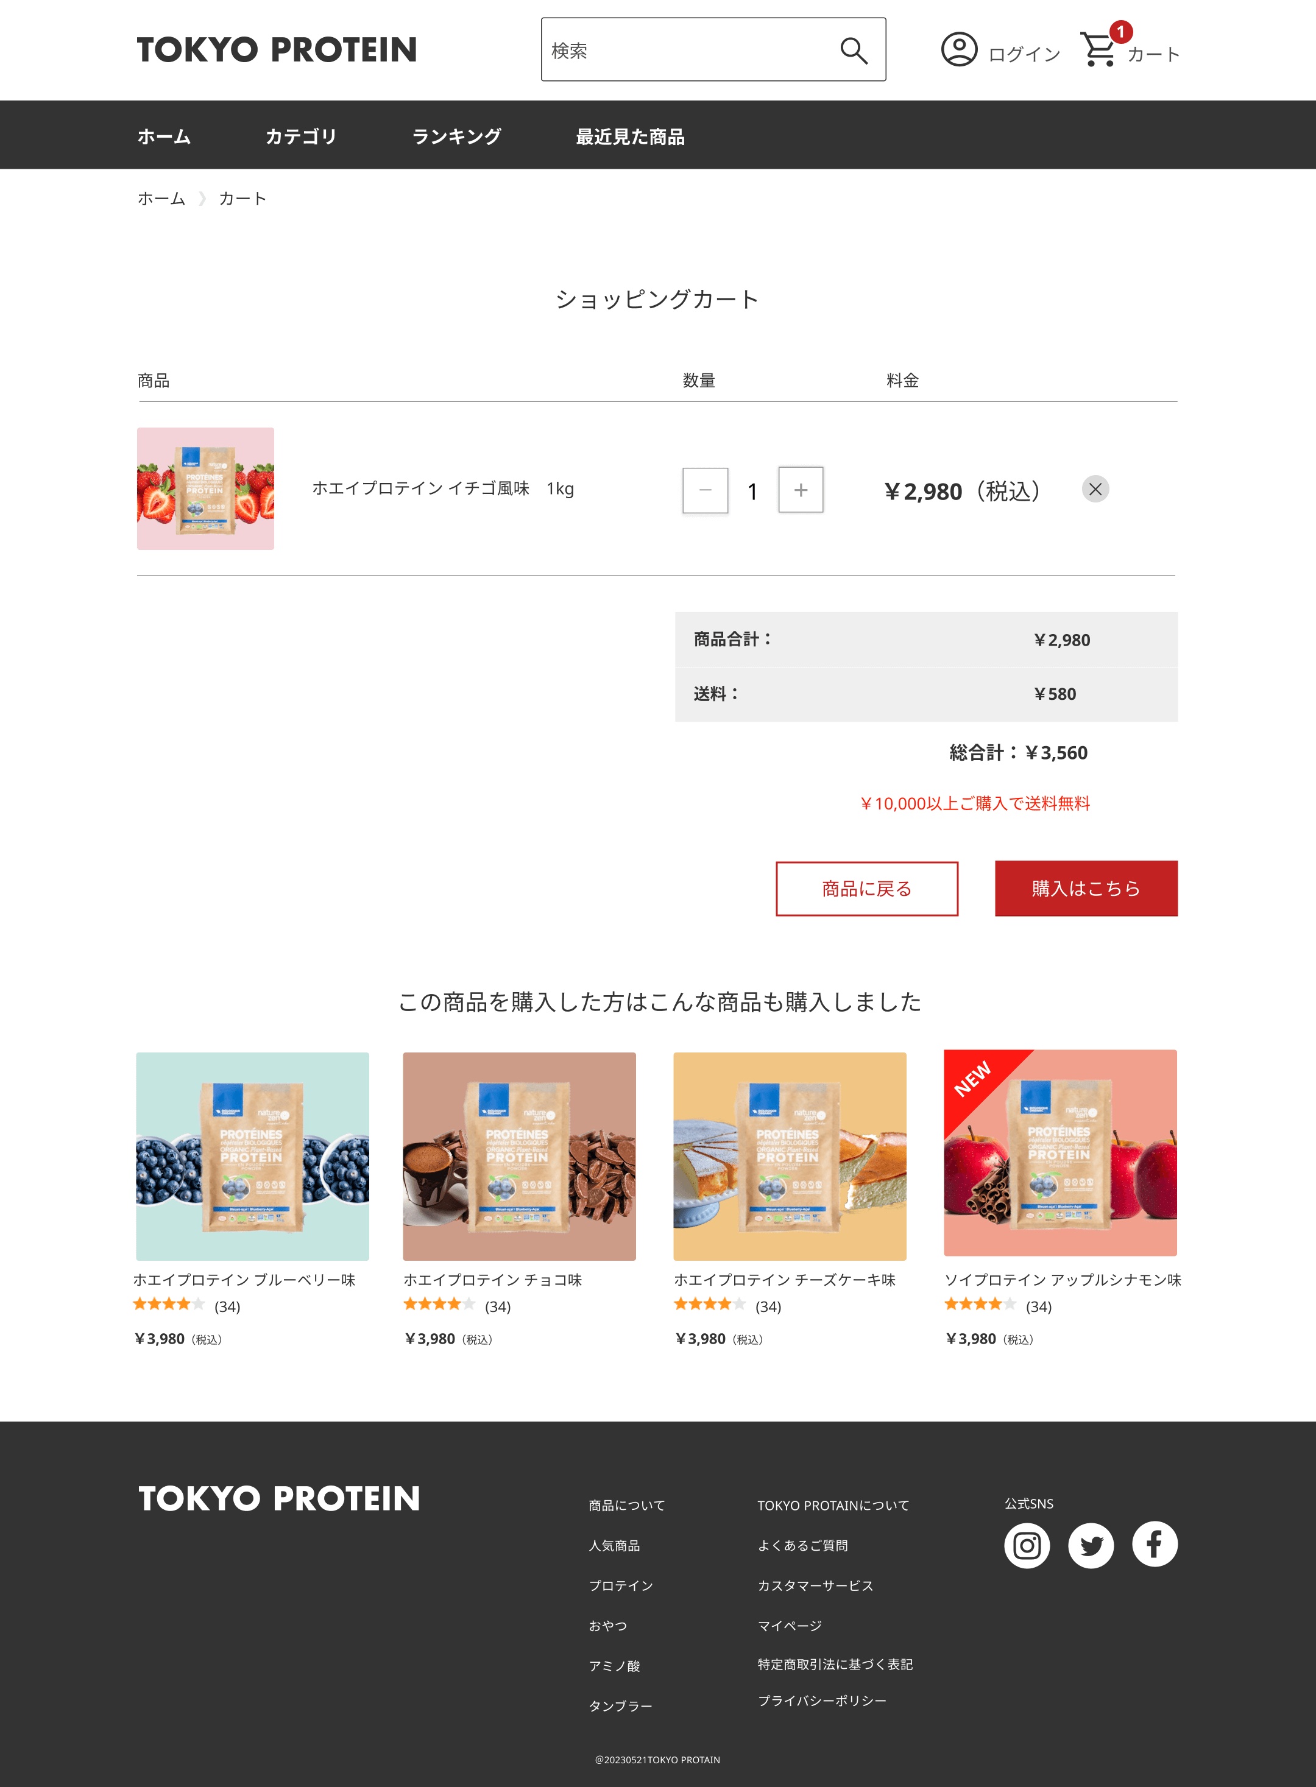Open the カテゴリ menu

(301, 136)
